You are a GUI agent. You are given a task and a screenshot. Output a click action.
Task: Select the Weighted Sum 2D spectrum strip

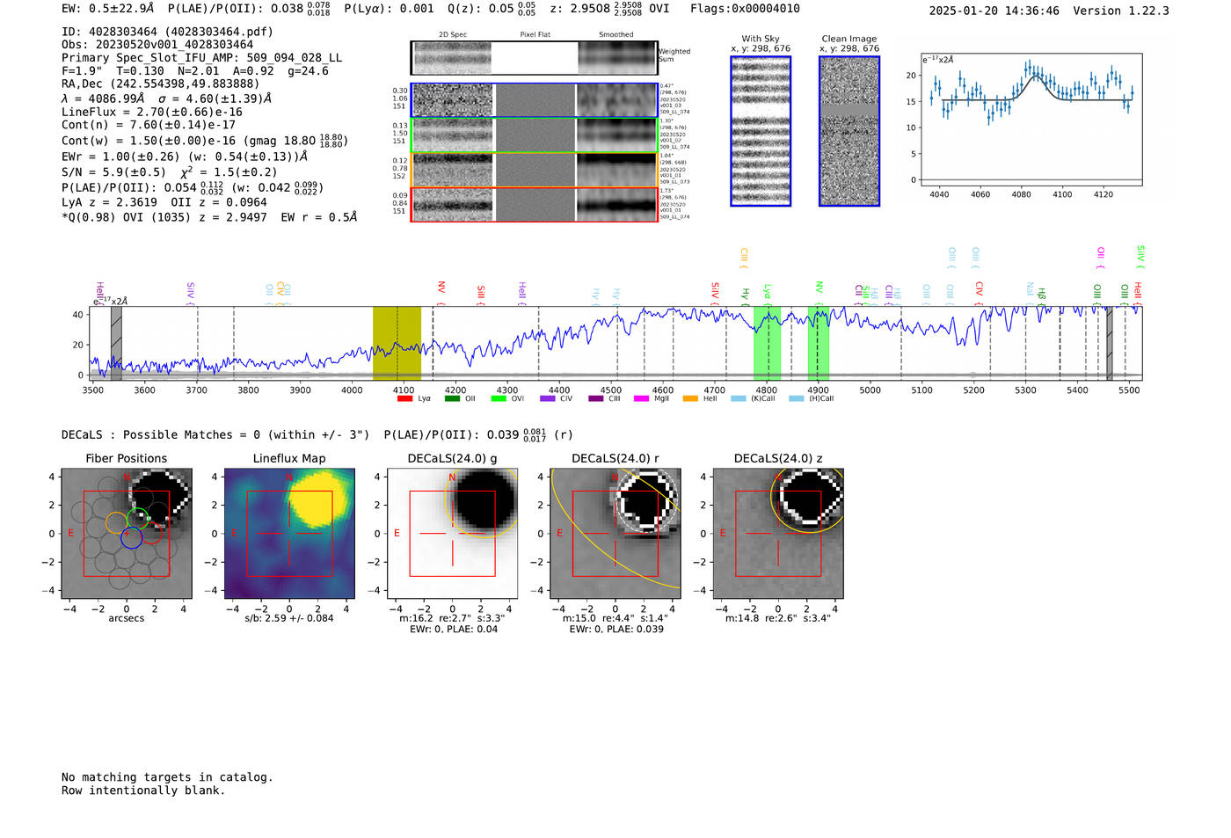[x=534, y=58]
